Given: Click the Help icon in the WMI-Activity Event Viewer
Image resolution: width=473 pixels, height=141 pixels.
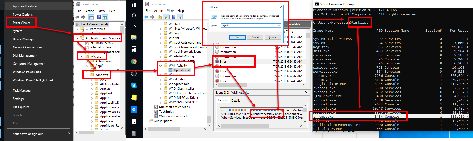Looking at the screenshot, I should tap(174, 17).
